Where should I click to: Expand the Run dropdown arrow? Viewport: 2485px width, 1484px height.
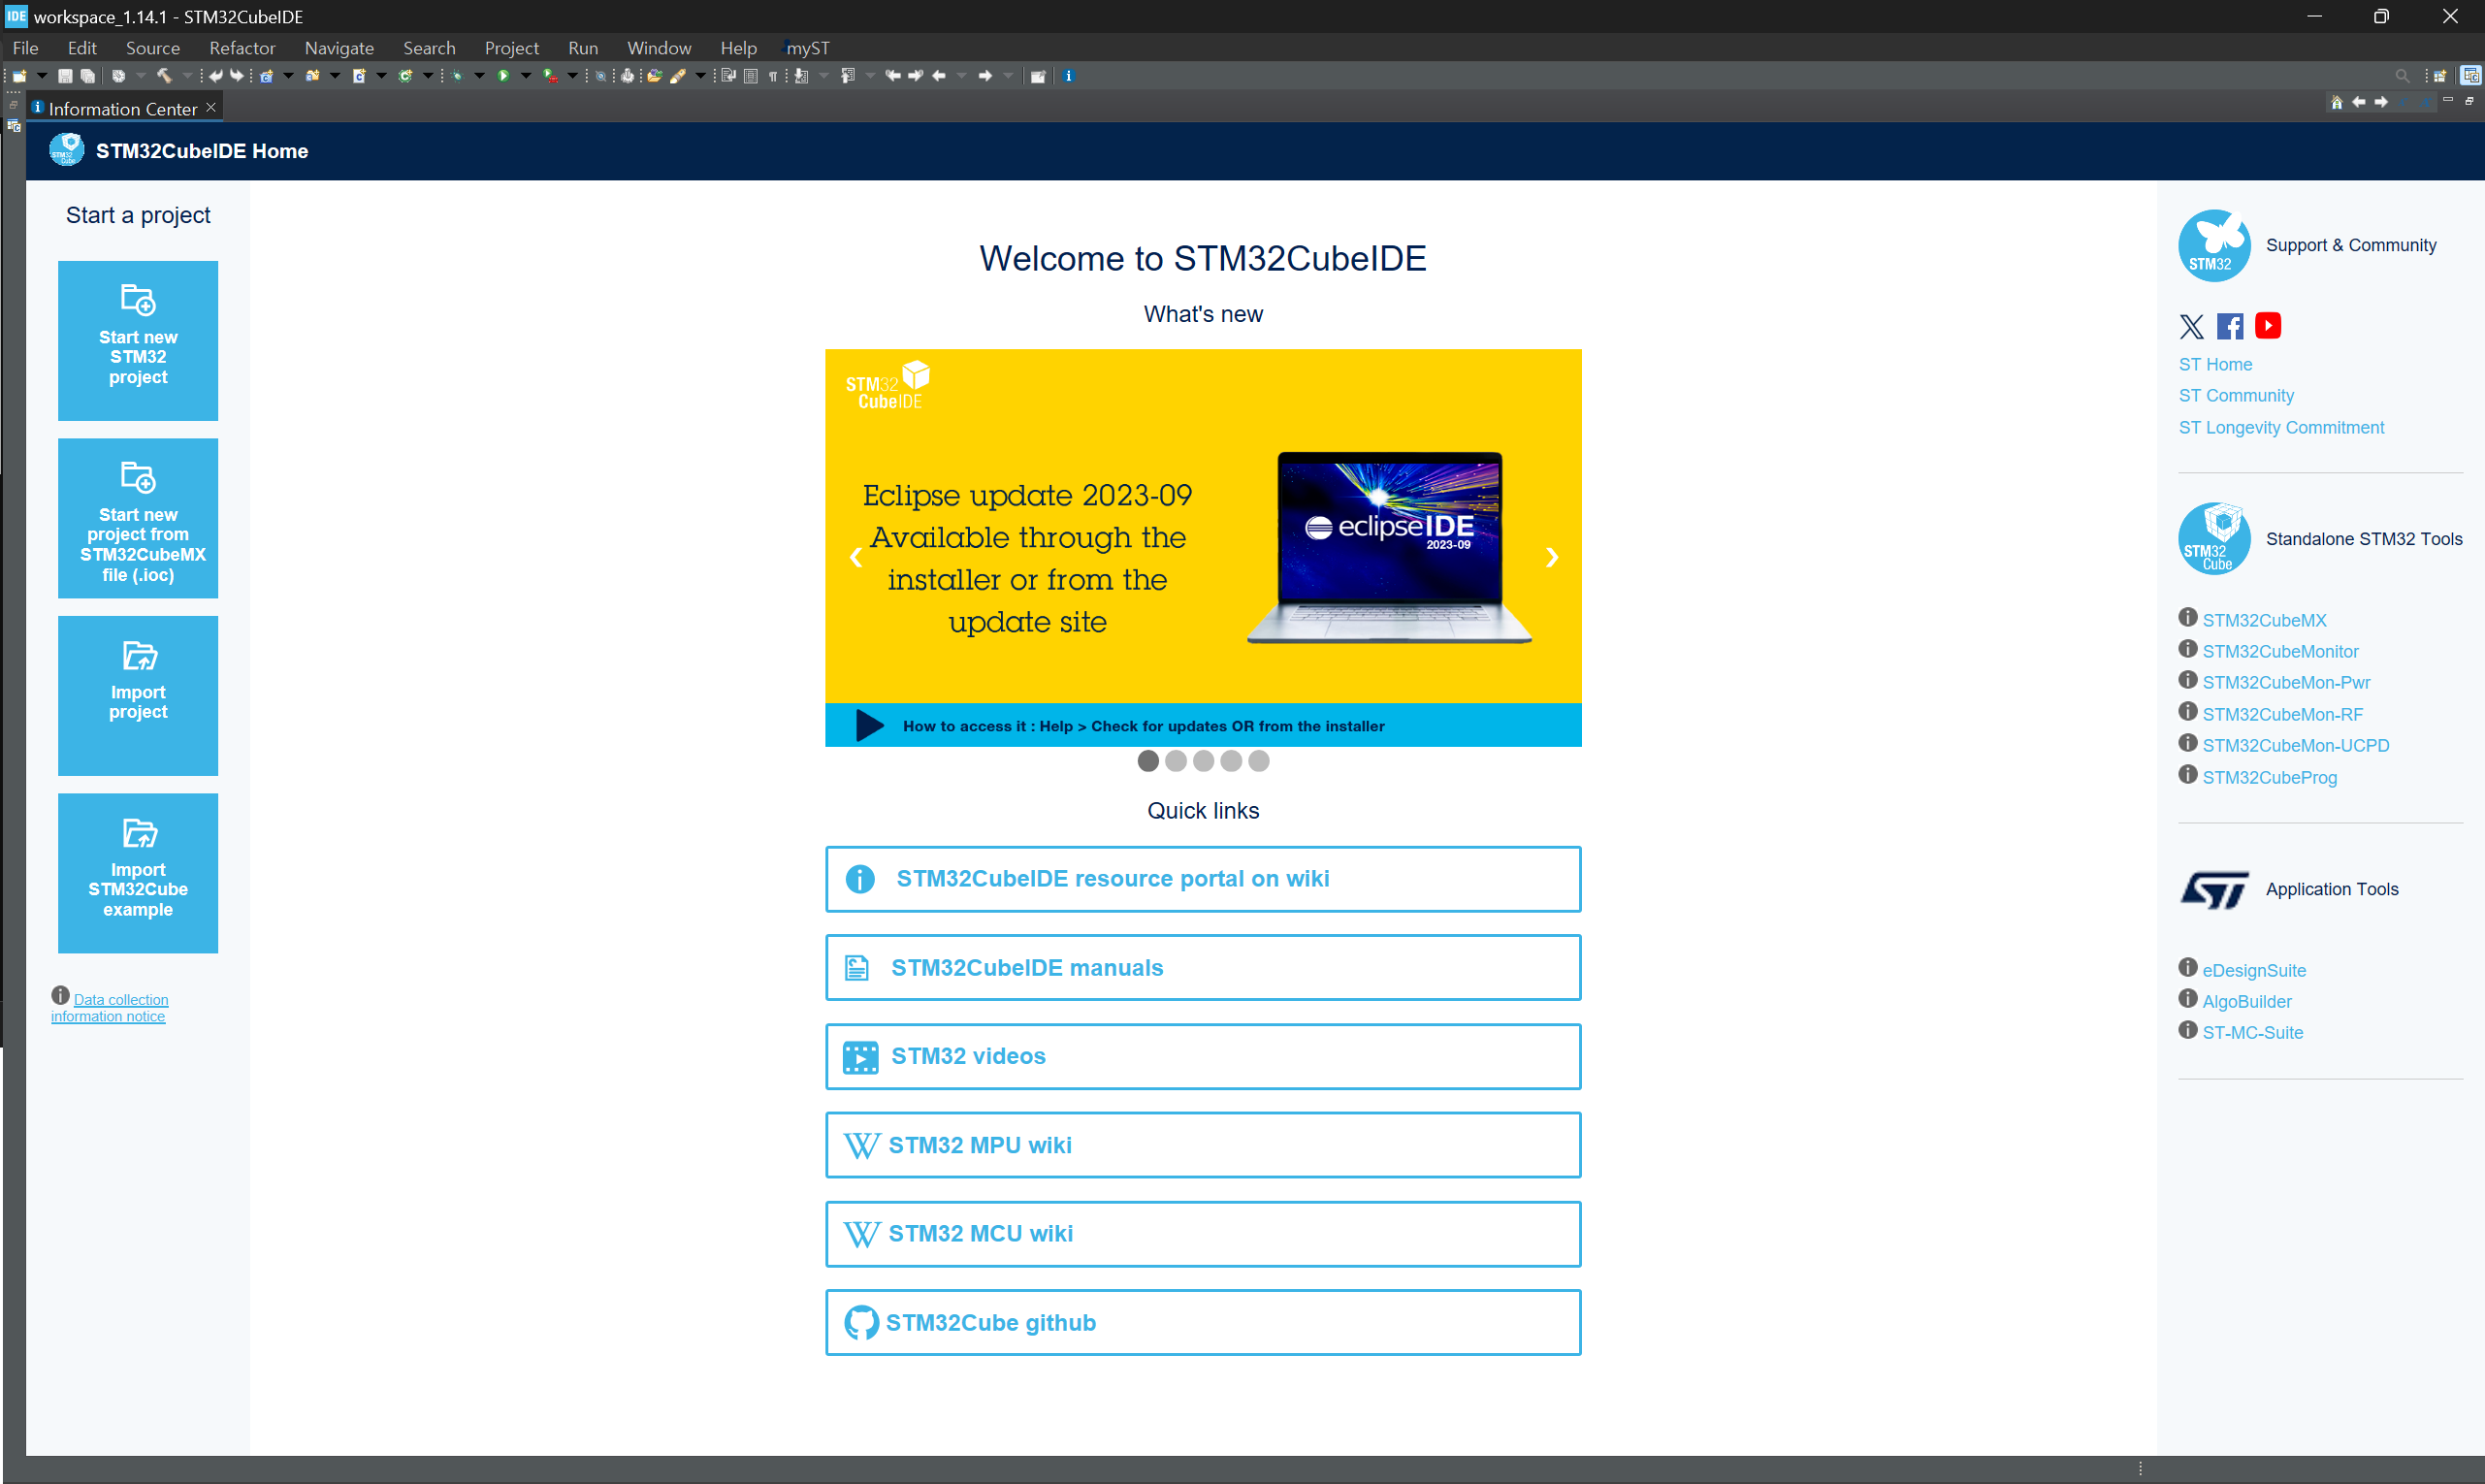point(526,76)
